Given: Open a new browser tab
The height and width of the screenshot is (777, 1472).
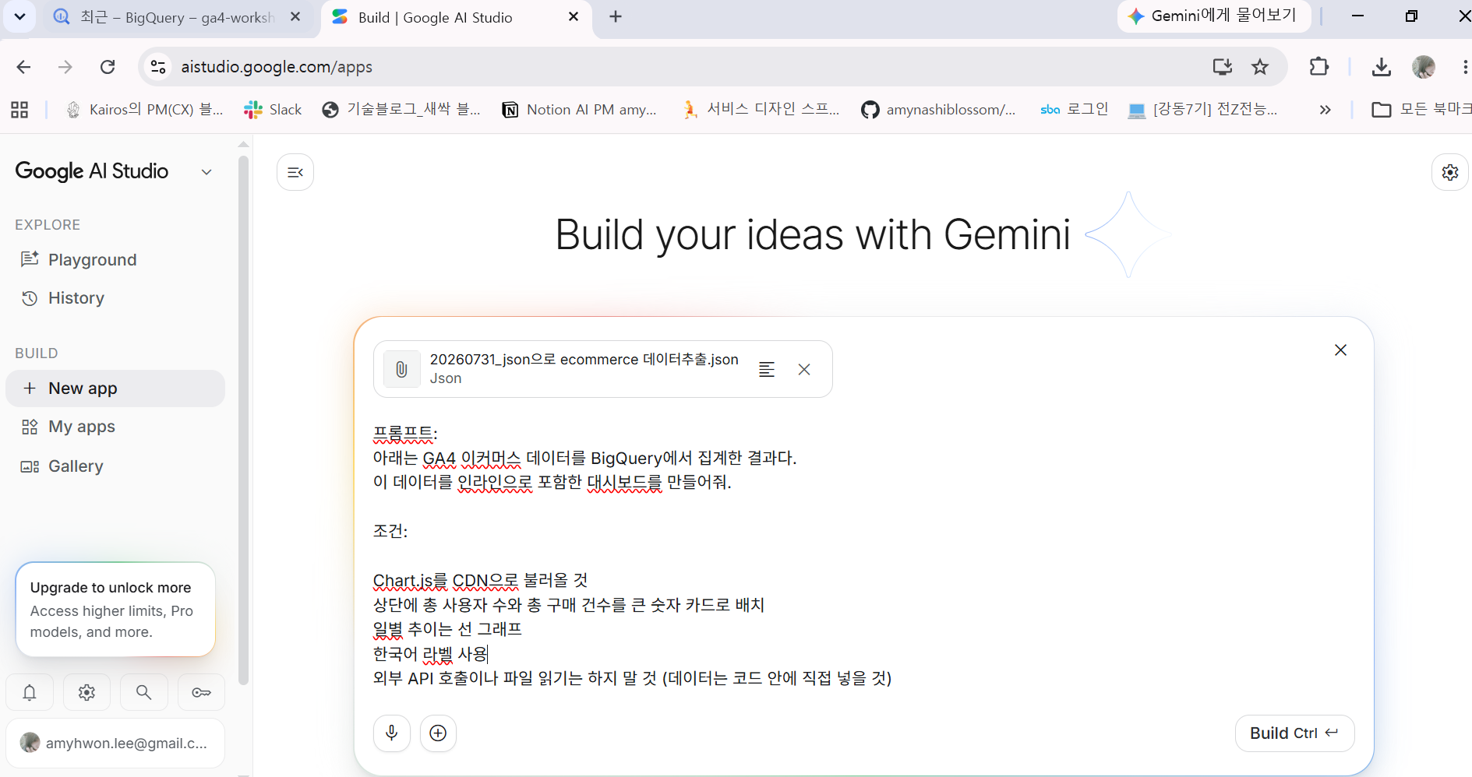Looking at the screenshot, I should [x=616, y=17].
